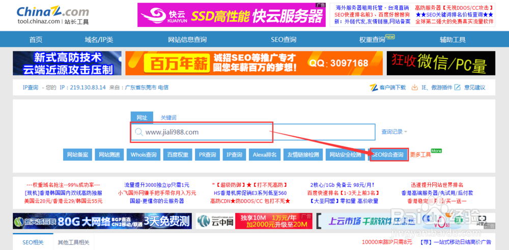Image resolution: width=509 pixels, height=250 pixels.
Task: Open 美国云20元/香港云29/韩国云55元 link
Action: (x=63, y=201)
